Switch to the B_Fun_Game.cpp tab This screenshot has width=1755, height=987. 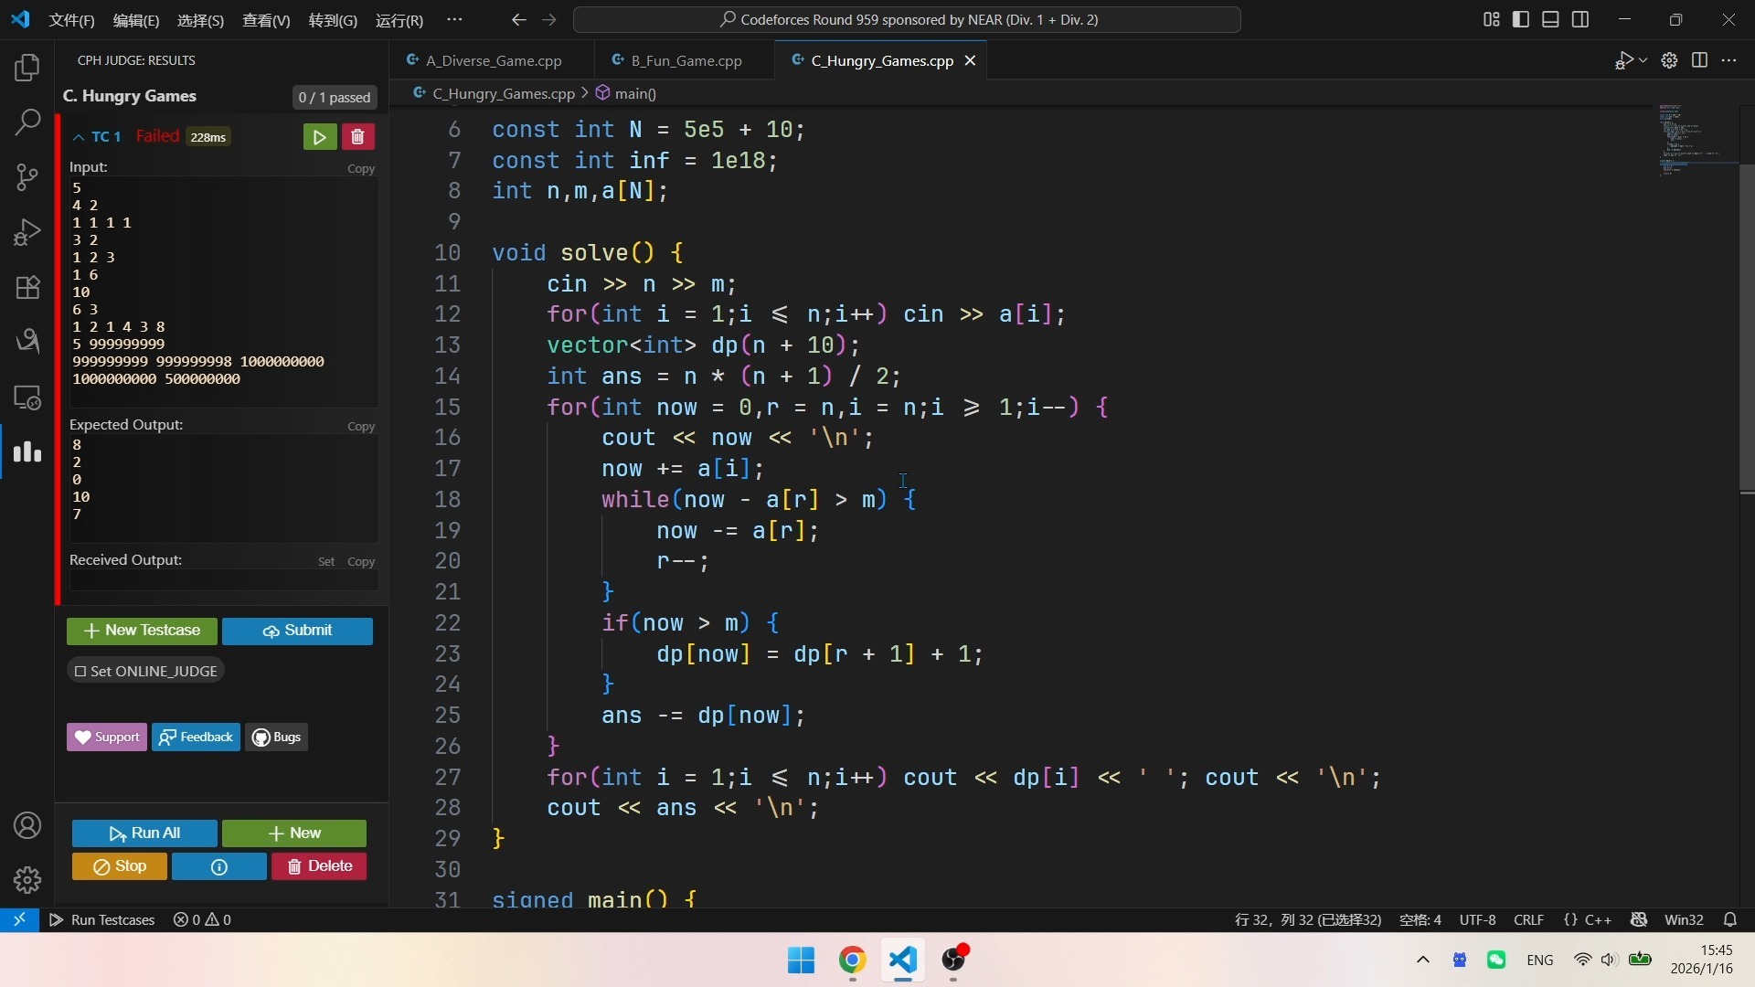click(x=686, y=60)
